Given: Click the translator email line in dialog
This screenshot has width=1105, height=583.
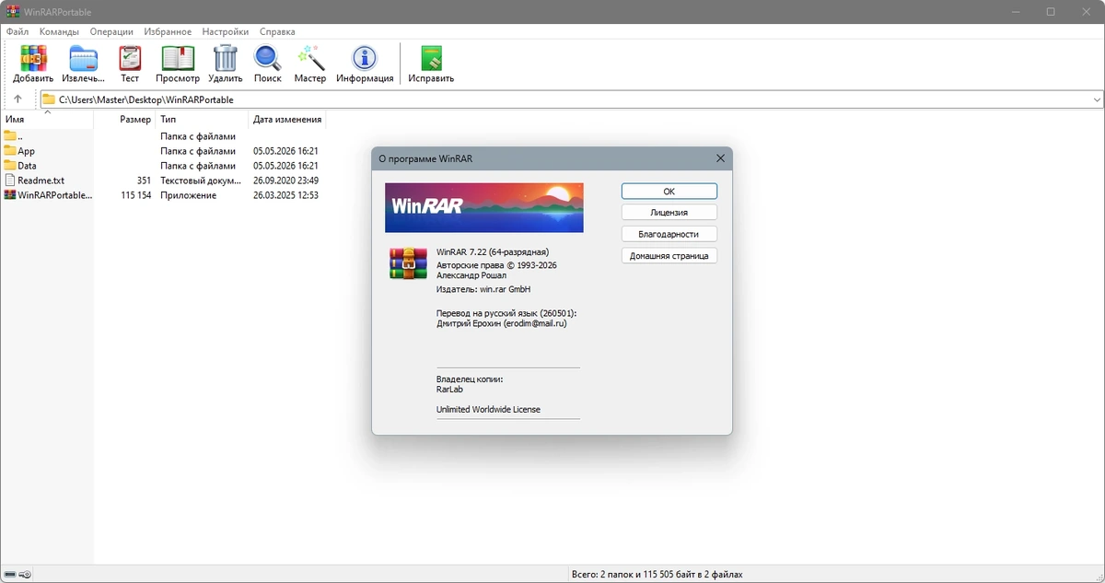Looking at the screenshot, I should pyautogui.click(x=501, y=324).
